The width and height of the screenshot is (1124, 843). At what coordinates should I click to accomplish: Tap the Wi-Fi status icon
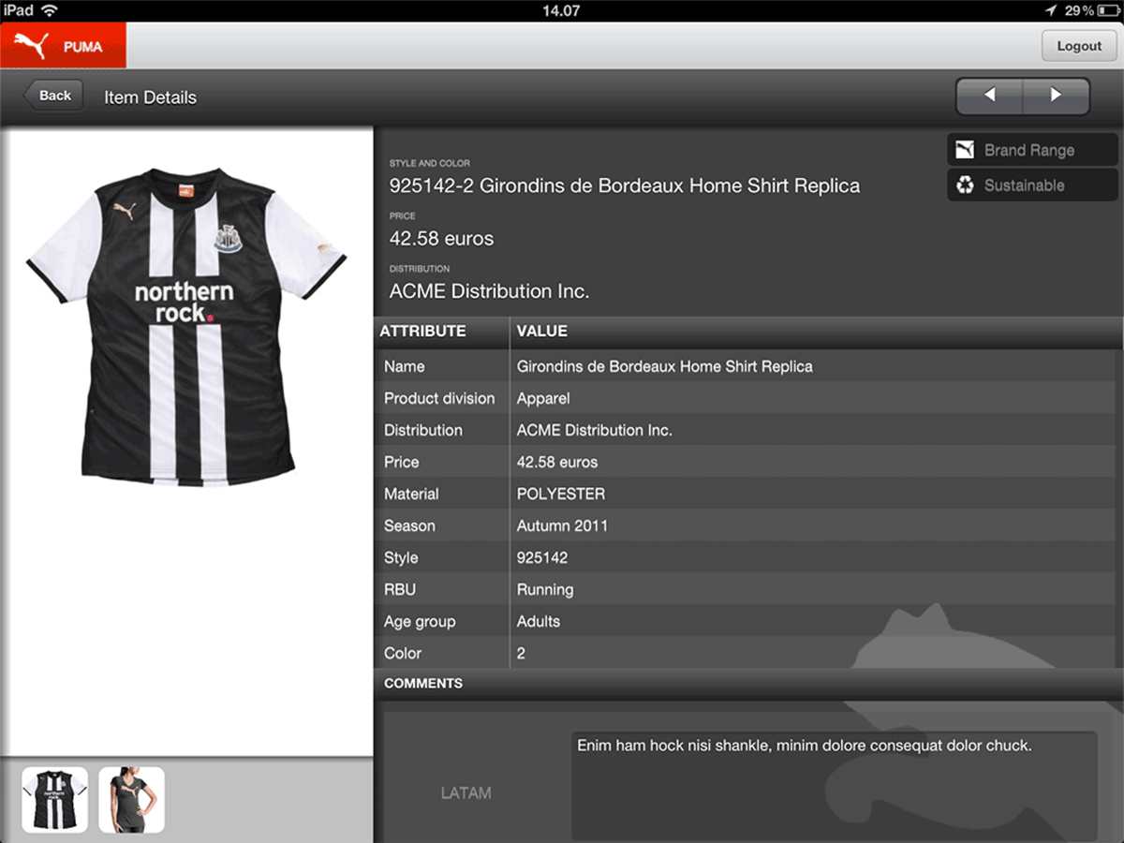(x=49, y=10)
